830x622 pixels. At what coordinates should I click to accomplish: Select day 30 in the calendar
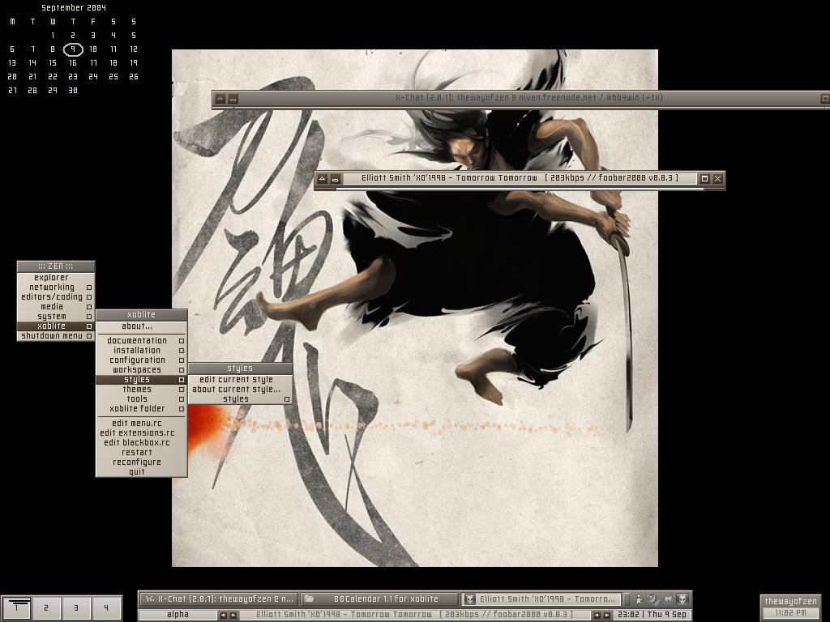pos(73,91)
